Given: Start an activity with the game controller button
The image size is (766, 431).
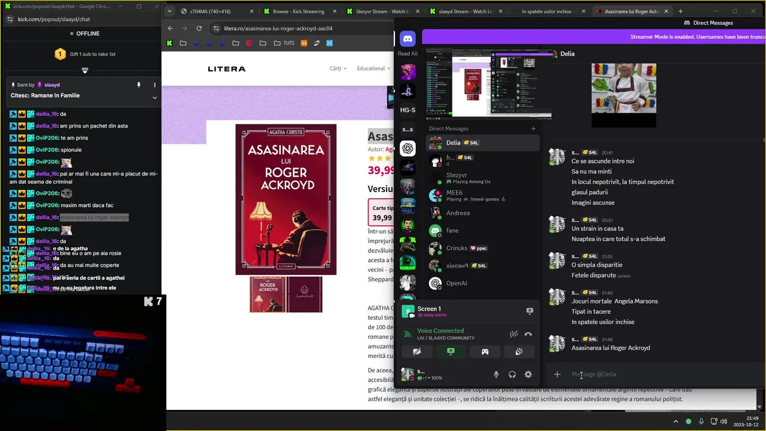Looking at the screenshot, I should (x=485, y=351).
